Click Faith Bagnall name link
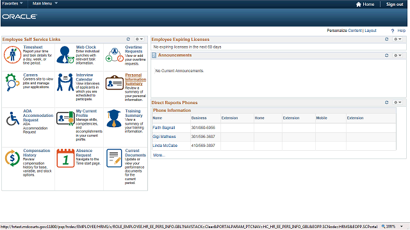 [164, 128]
